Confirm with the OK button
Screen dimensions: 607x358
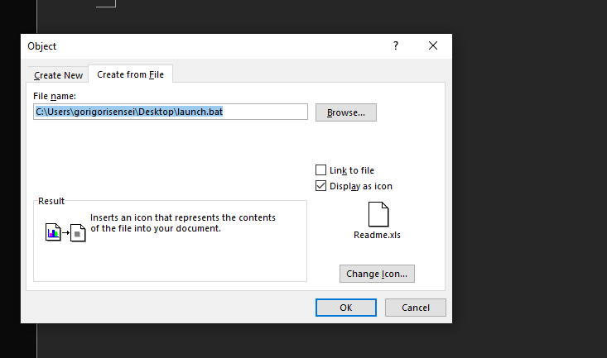[345, 308]
